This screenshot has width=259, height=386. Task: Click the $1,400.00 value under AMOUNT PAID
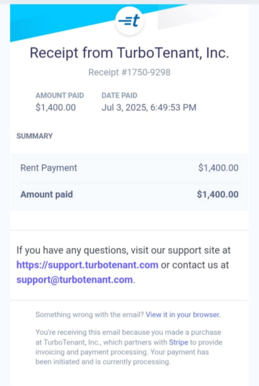[x=55, y=107]
